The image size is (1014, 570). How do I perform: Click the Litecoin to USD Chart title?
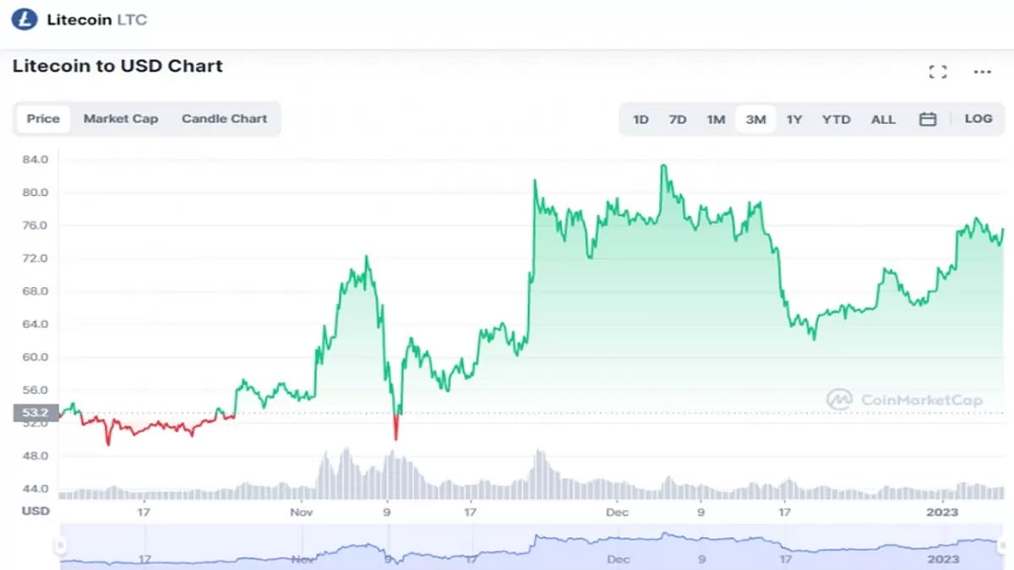[117, 65]
